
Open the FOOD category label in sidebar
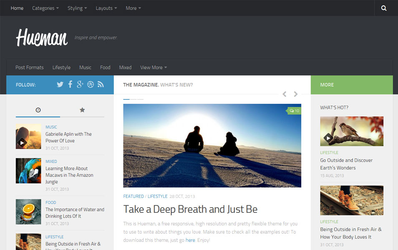point(51,202)
